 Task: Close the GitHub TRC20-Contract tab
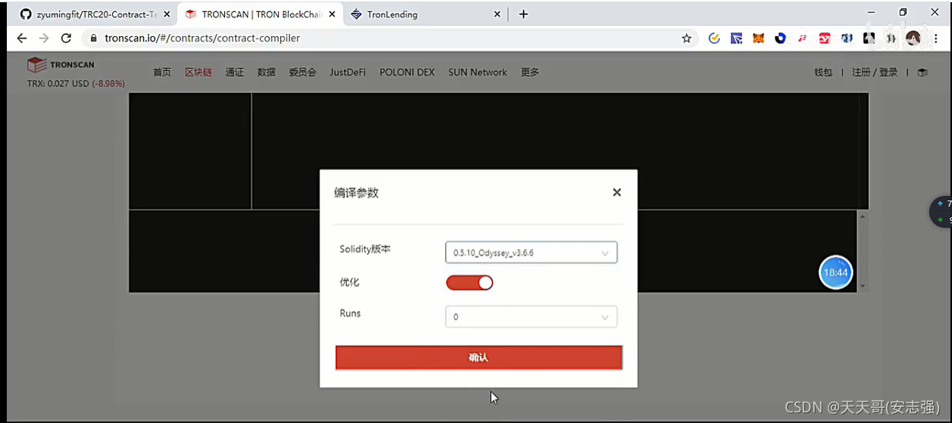point(167,14)
